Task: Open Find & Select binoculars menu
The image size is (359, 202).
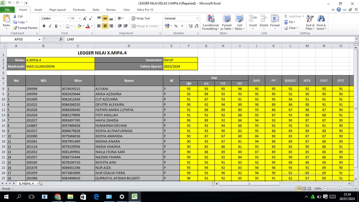Action: click(321, 22)
